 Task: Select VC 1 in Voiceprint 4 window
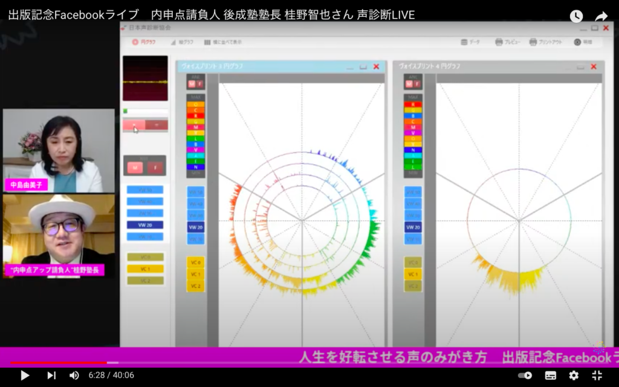point(413,274)
